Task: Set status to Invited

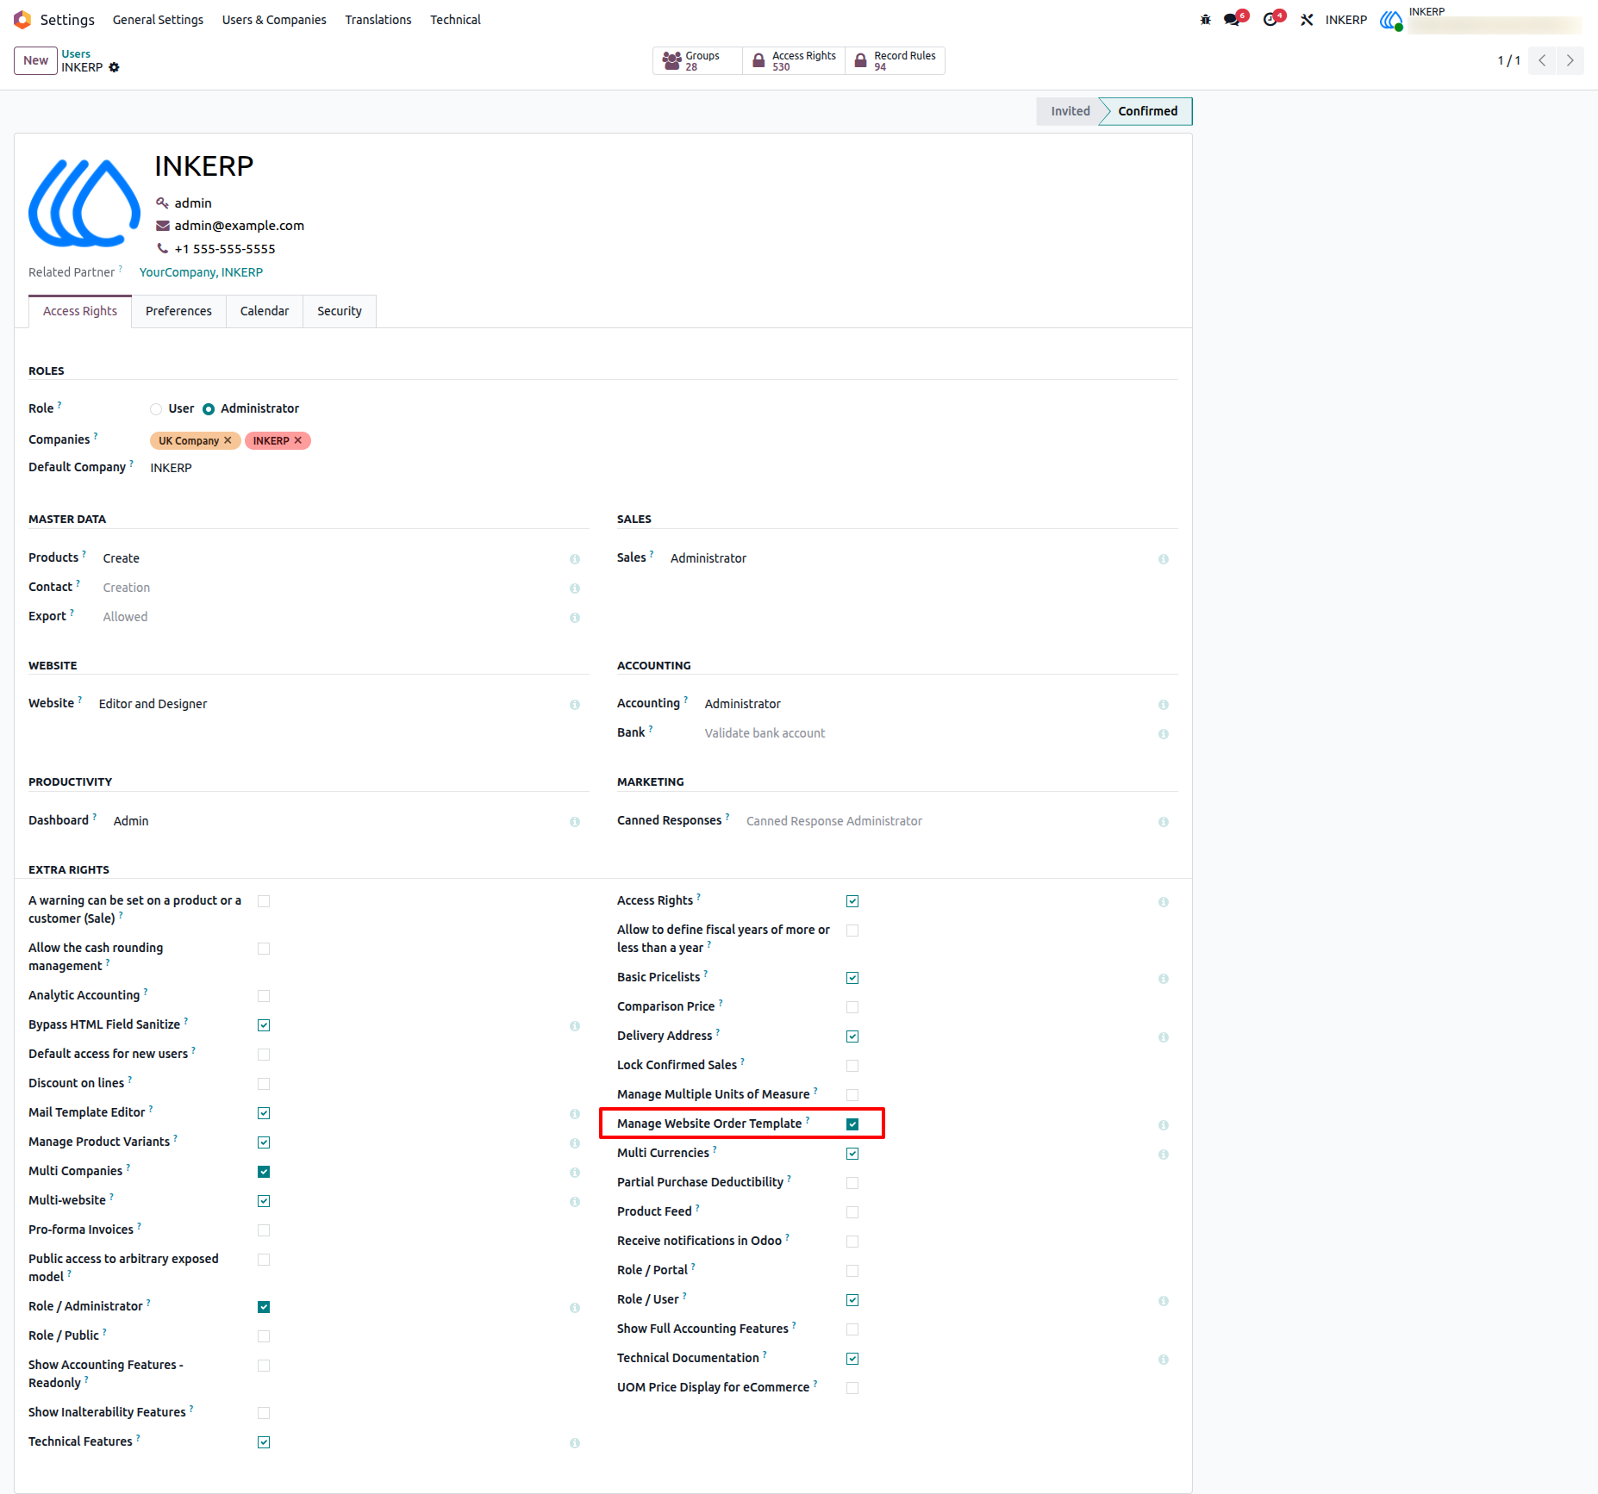Action: click(1070, 111)
